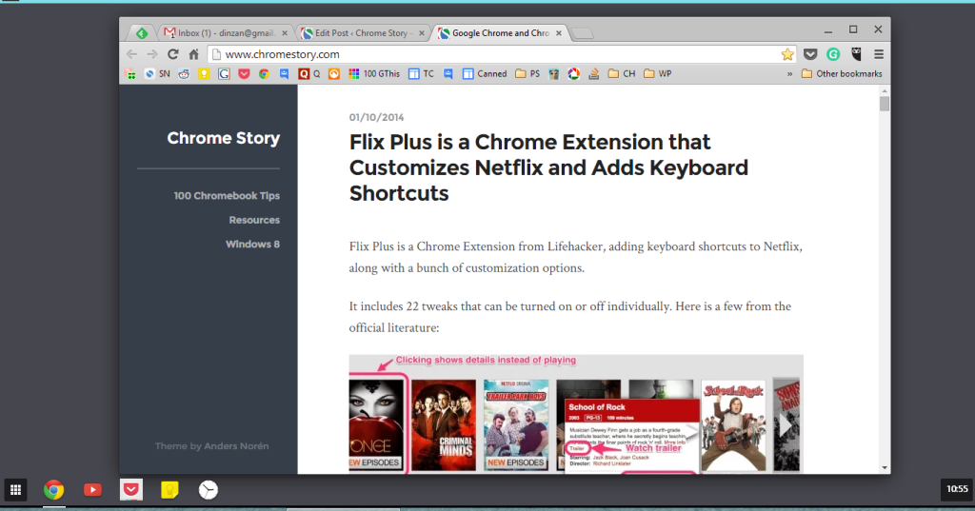Open the Flix Plus article headline
Image resolution: width=975 pixels, height=511 pixels.
548,167
